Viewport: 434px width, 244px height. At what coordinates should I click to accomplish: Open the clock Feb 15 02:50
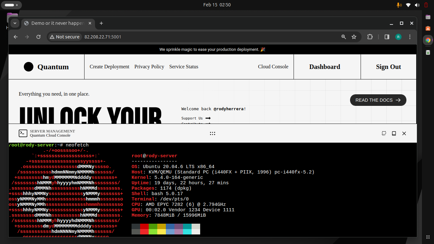217,5
